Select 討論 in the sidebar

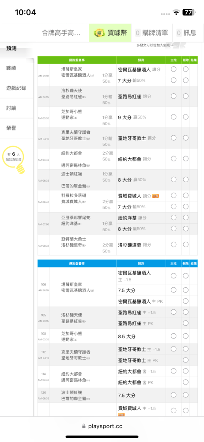pyautogui.click(x=16, y=108)
